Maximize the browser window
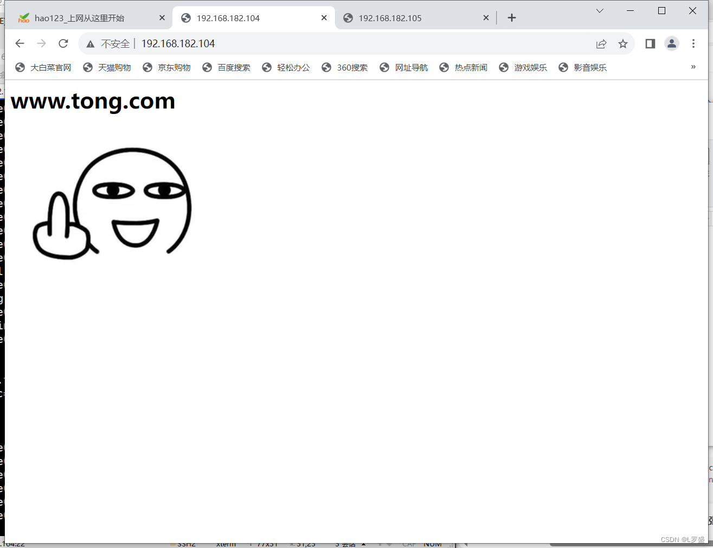713x548 pixels. click(661, 11)
